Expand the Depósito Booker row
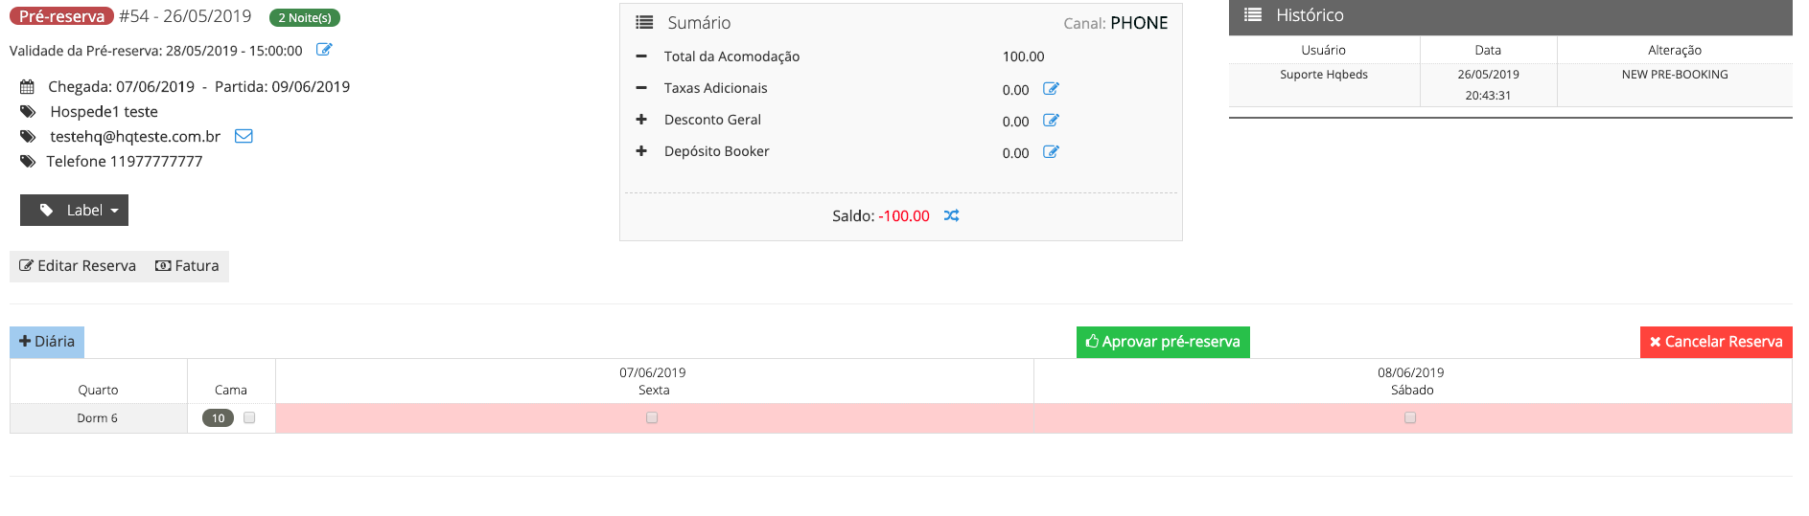Screen dimensions: 1809x516 coord(641,151)
